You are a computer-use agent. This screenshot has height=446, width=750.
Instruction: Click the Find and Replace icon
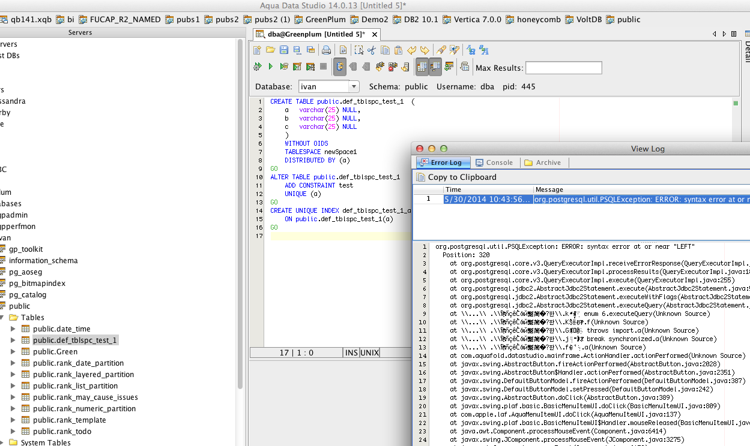click(455, 50)
